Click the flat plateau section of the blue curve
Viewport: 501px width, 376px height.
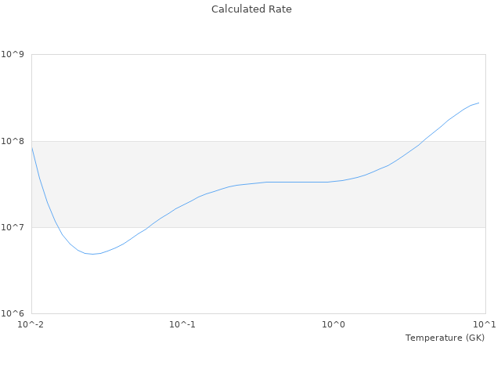(297, 182)
